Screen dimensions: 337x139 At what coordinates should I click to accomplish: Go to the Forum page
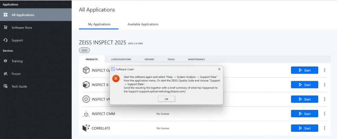16,74
